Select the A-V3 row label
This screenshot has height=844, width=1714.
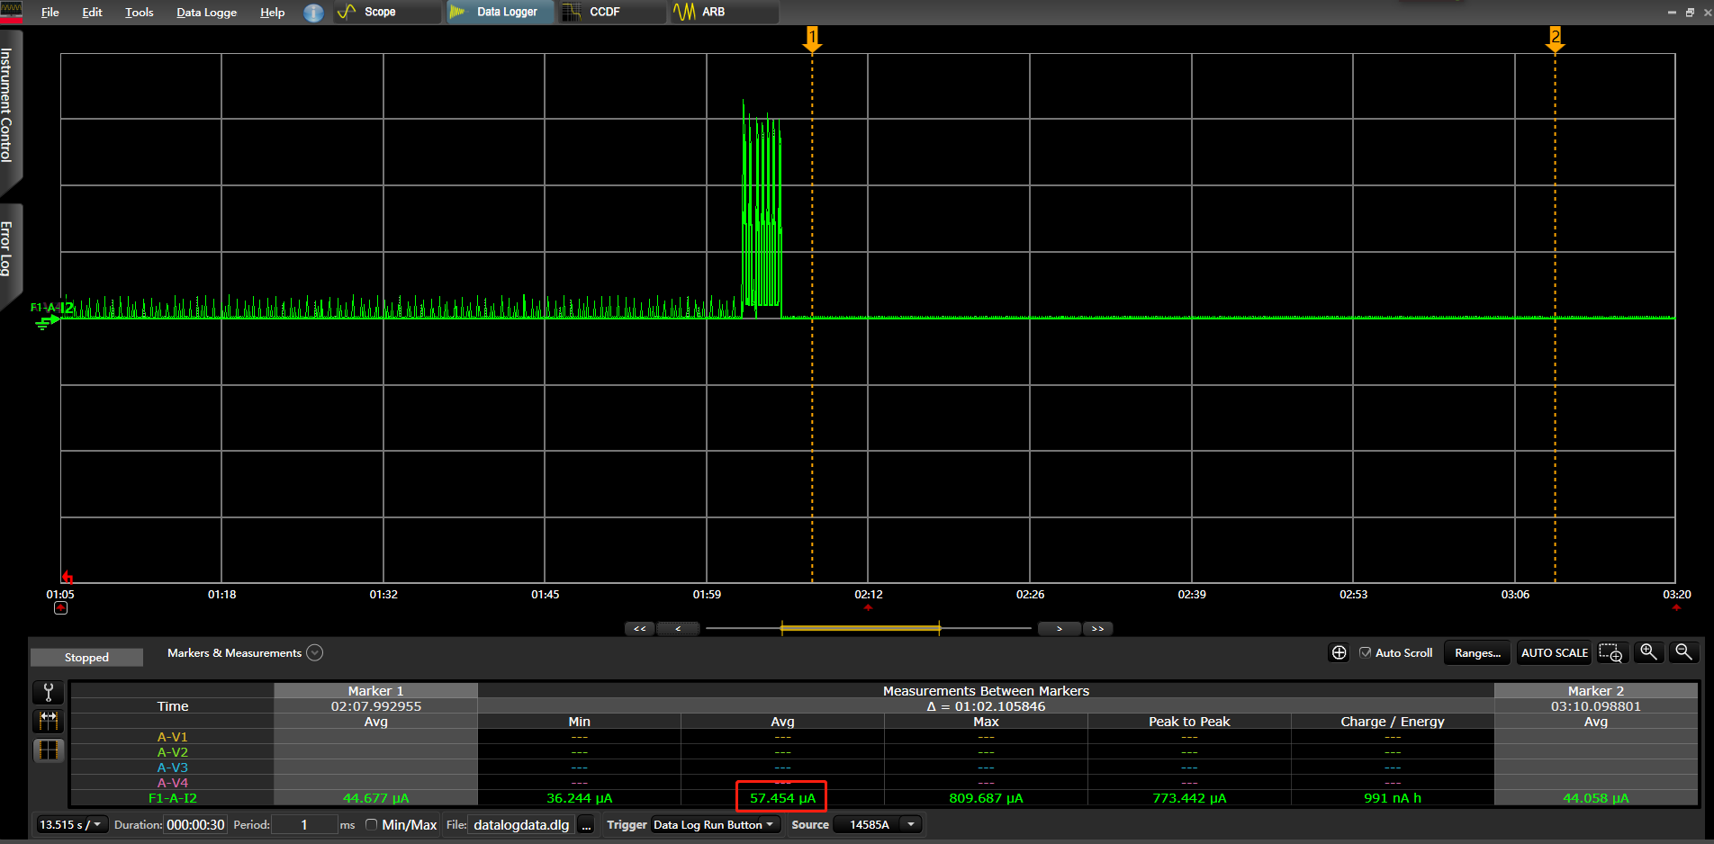(x=173, y=768)
